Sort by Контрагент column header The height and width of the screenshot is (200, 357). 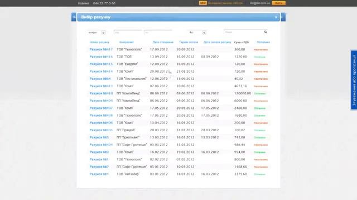[x=127, y=42]
